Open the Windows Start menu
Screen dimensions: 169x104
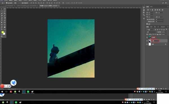pos(2,92)
